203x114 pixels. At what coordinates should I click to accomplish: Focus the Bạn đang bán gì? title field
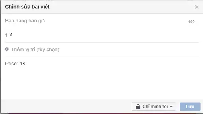tap(96, 21)
